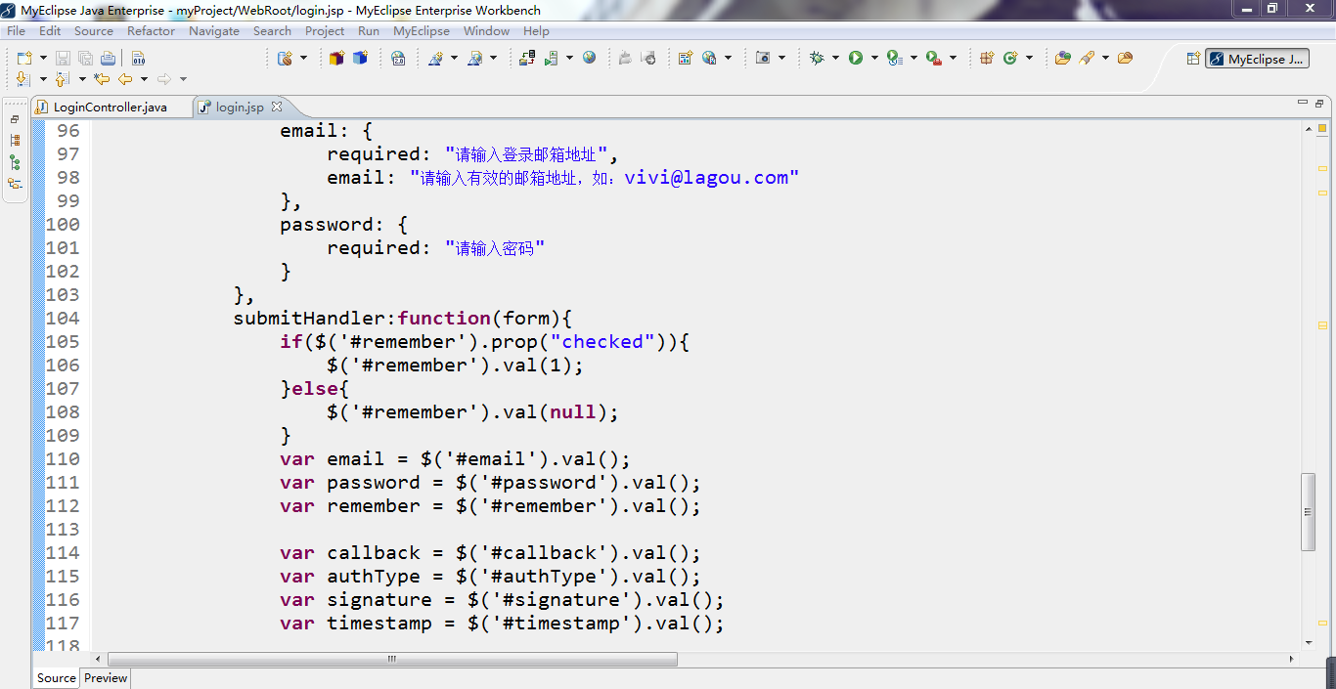Click the vertical scrollbar thumb
Image resolution: width=1336 pixels, height=689 pixels.
click(x=1309, y=511)
